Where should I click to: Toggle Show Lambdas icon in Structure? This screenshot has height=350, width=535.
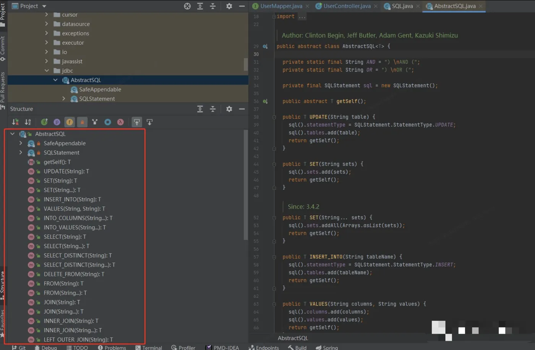120,122
